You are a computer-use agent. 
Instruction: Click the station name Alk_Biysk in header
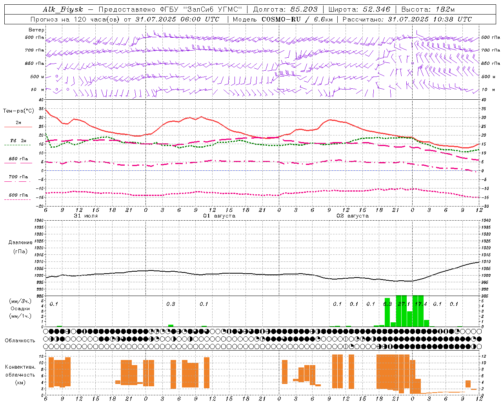point(63,9)
